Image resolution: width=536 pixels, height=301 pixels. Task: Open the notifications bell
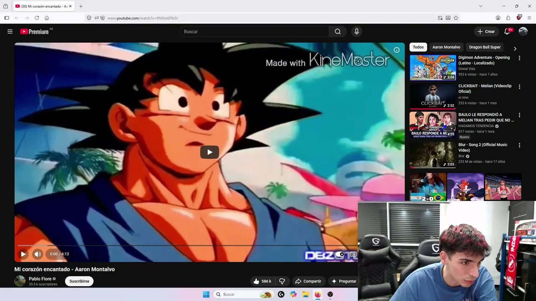pos(507,31)
